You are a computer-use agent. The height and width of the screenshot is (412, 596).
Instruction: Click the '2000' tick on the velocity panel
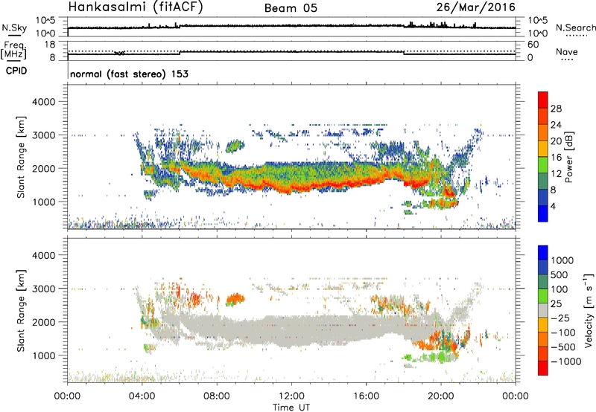click(x=44, y=322)
